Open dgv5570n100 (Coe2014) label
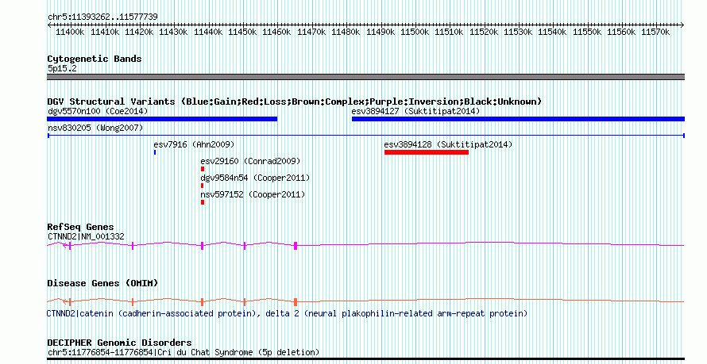This screenshot has height=364, width=707. [x=98, y=111]
